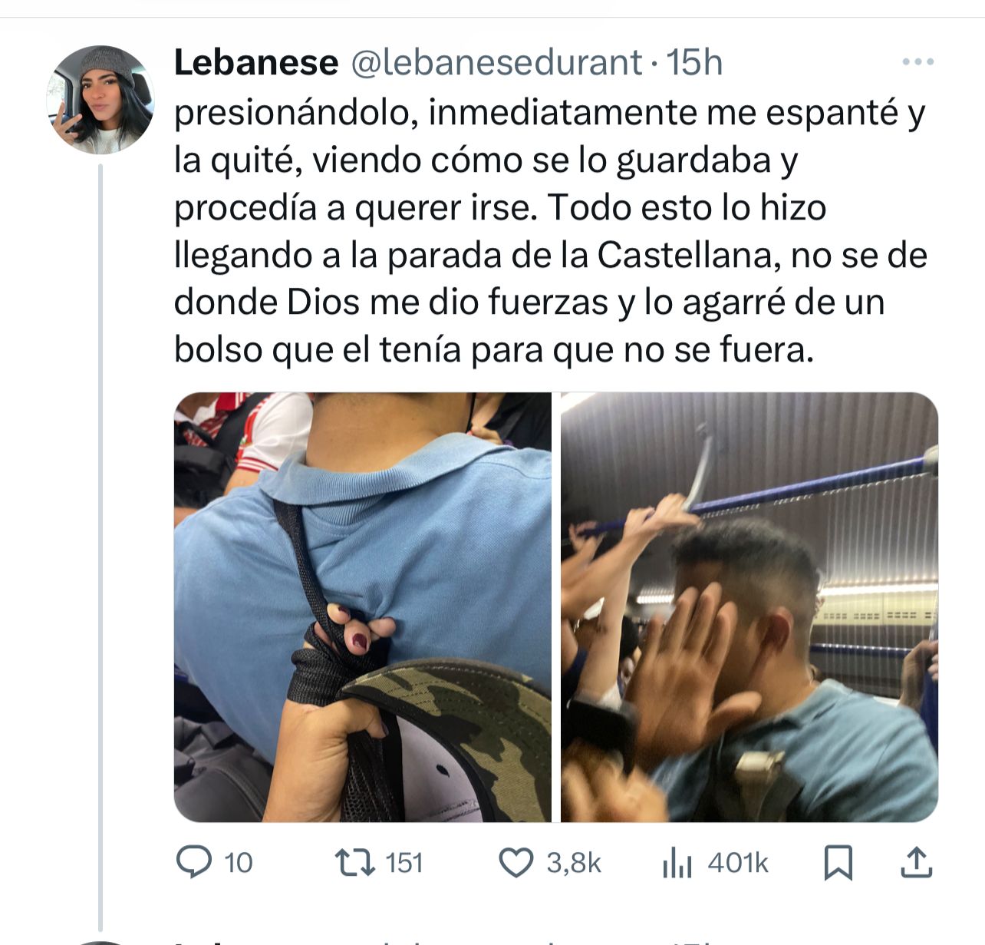The width and height of the screenshot is (985, 945).
Task: Select the tweet text about Castellana
Action: coord(551,231)
